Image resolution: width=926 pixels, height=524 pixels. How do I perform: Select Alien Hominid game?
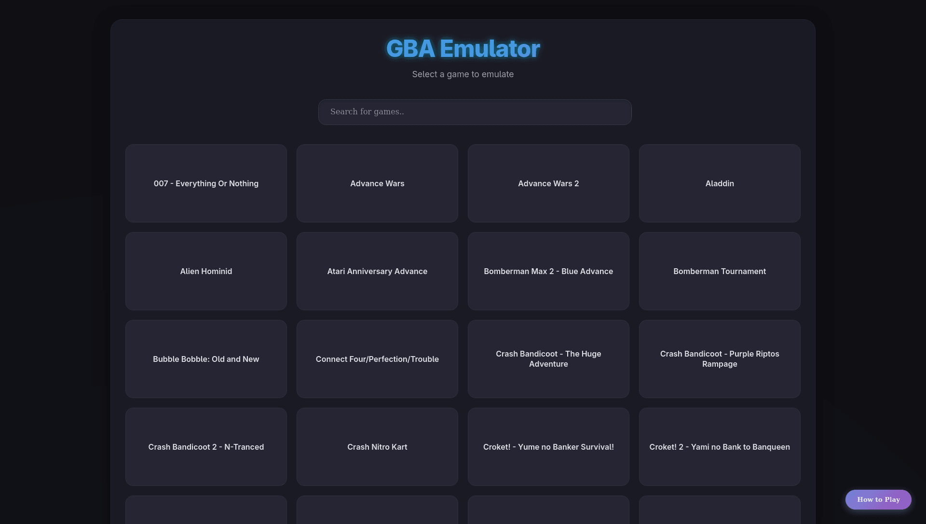[206, 271]
